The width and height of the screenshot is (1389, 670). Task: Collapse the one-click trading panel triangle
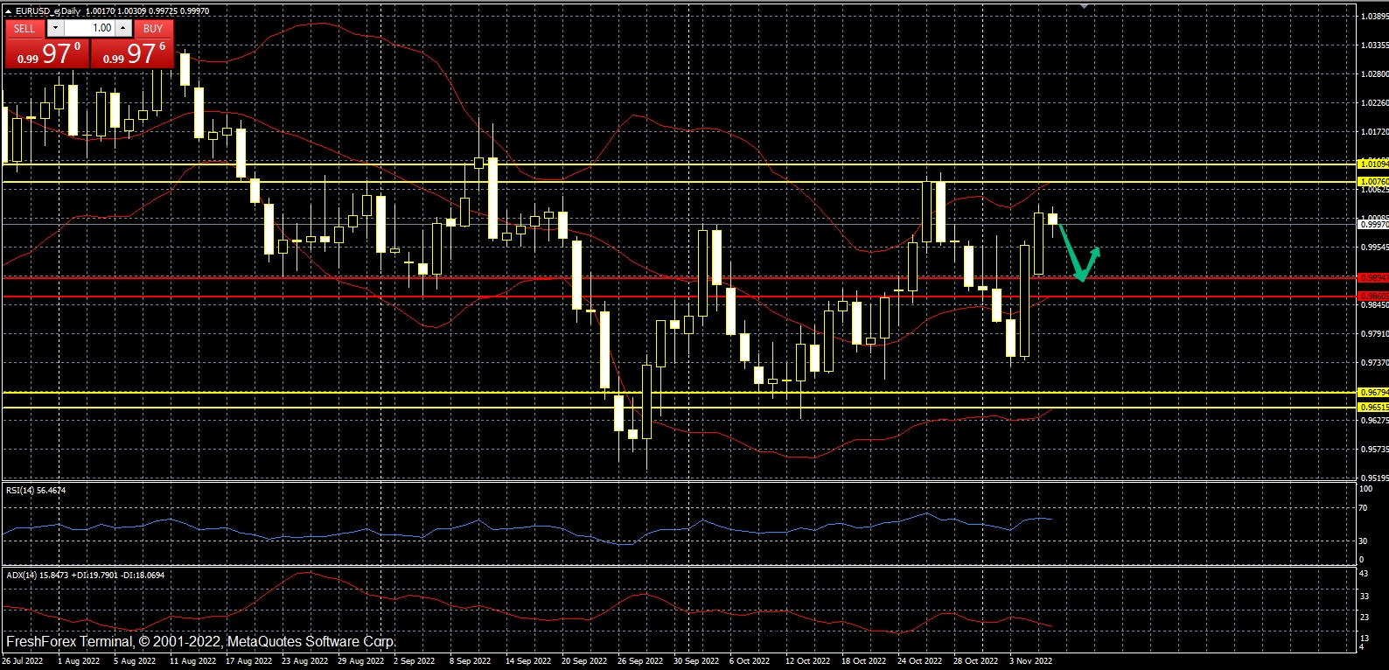tap(8, 11)
